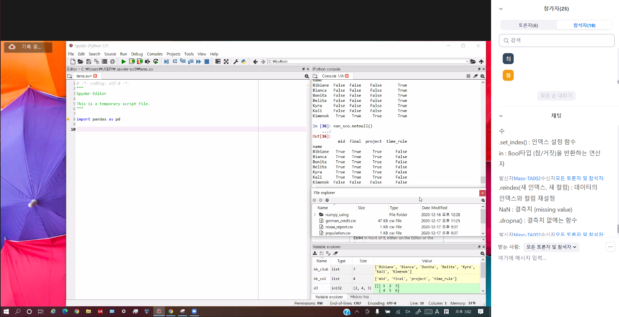Open german_credit.csv in the file list
619x317 pixels.
(x=340, y=221)
